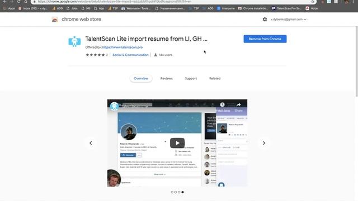Open the Jobs bookmark
The image size is (358, 201).
[72, 8]
